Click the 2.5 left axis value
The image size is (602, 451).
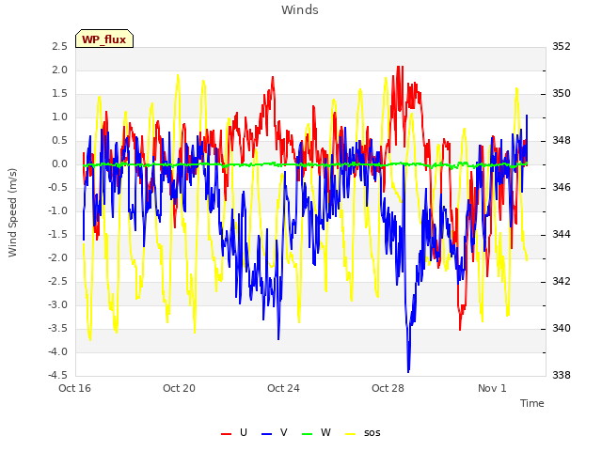click(x=59, y=47)
